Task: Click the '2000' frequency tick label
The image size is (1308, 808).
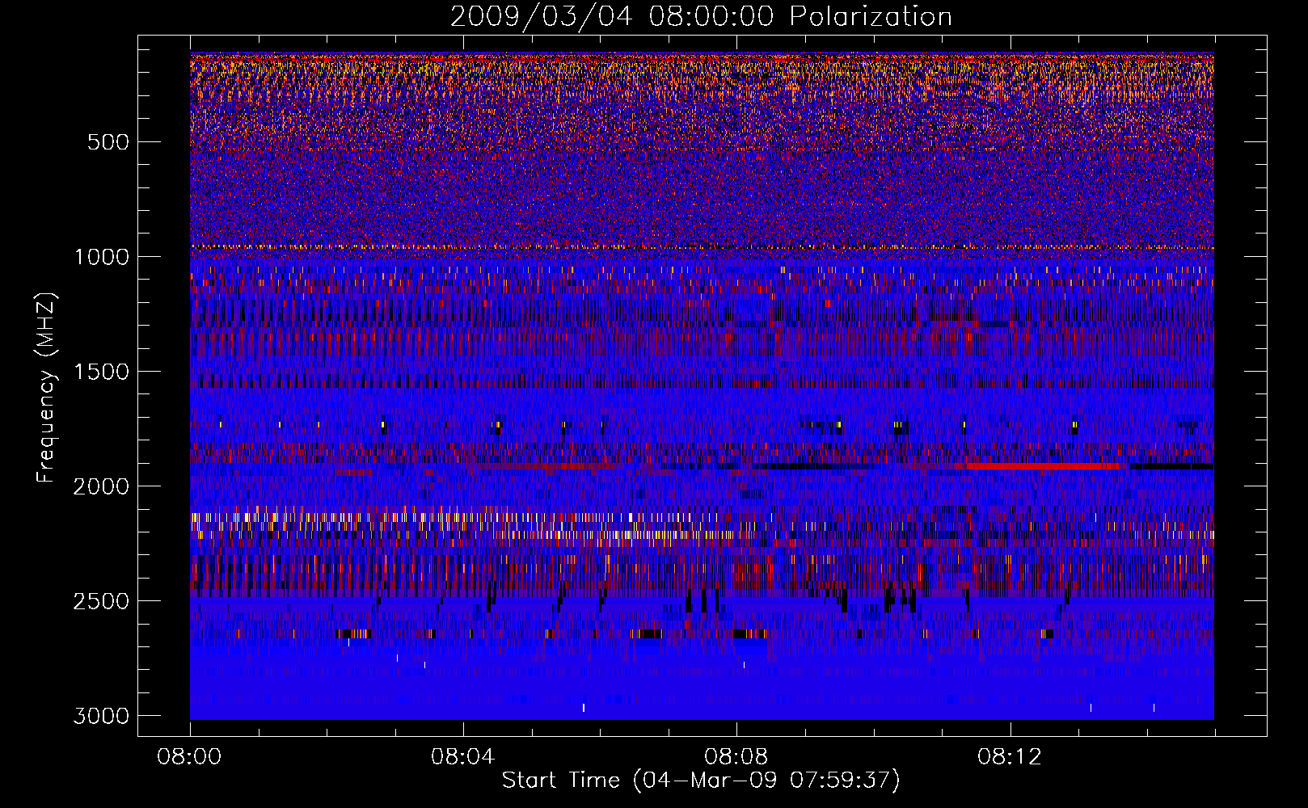Action: 101,486
